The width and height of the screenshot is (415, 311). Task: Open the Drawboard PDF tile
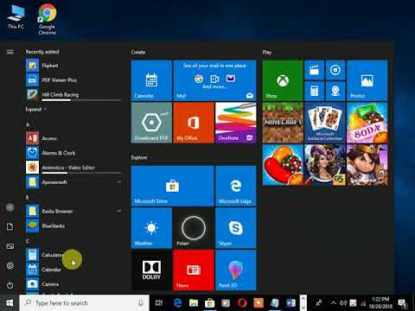point(151,123)
